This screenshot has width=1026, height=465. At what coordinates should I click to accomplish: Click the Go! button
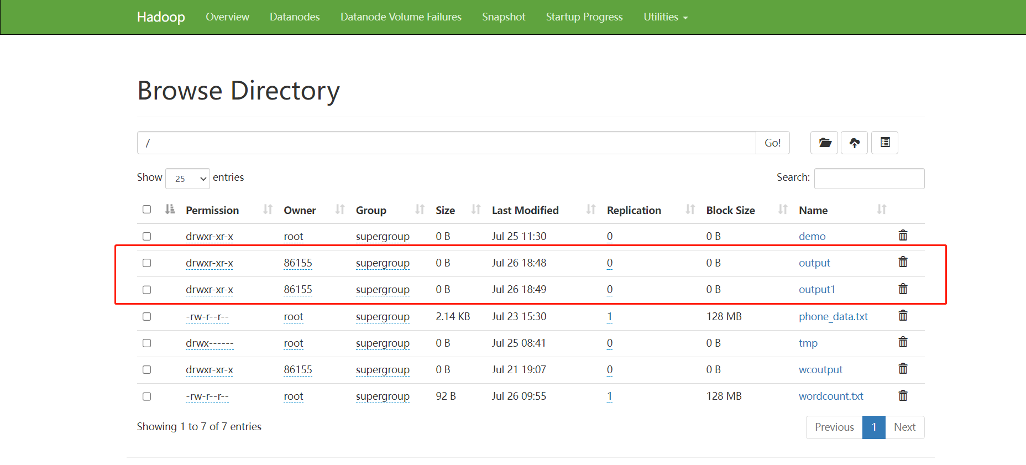(x=772, y=143)
